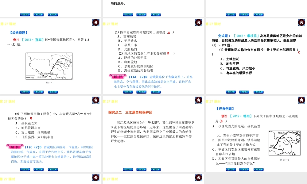Click middle blue nav button on top-middle slide
The width and height of the screenshot is (307, 184).
[x=141, y=15]
